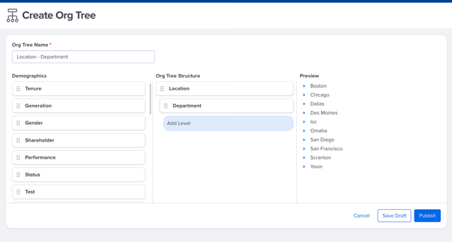Select the Des Moines preview item
Screen dimensions: 452x242
[324, 113]
